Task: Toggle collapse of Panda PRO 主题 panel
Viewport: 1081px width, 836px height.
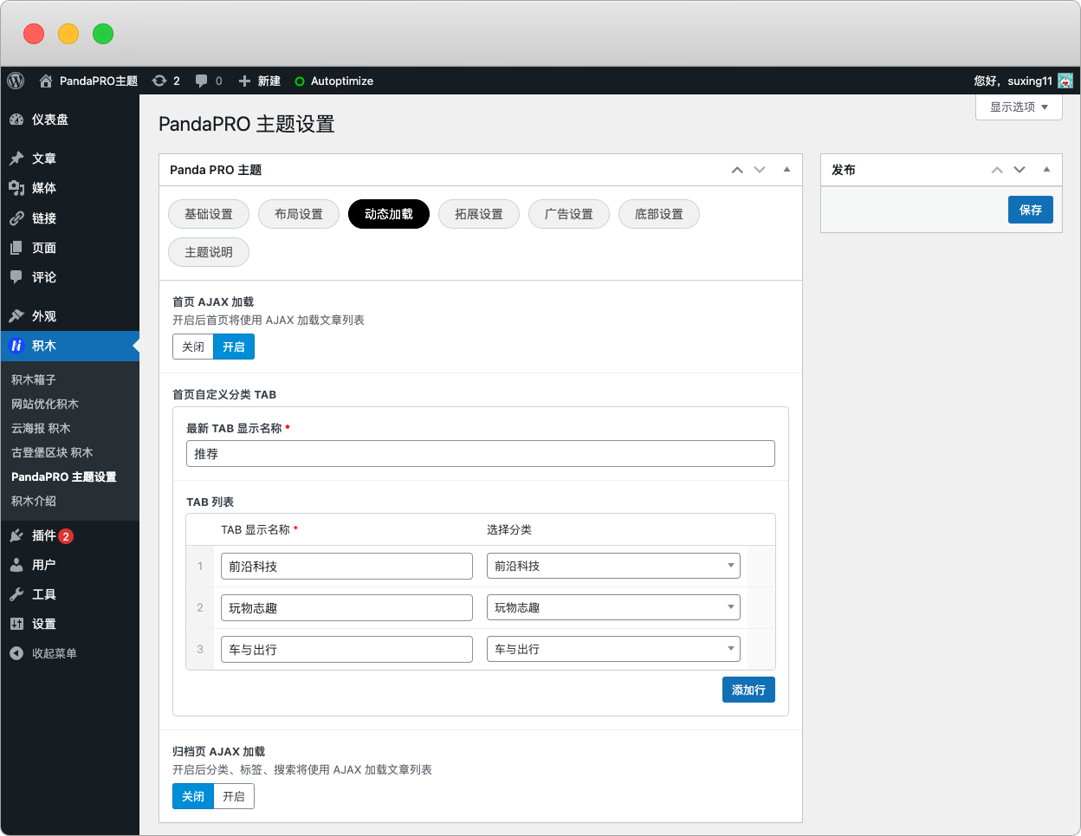Action: click(786, 170)
